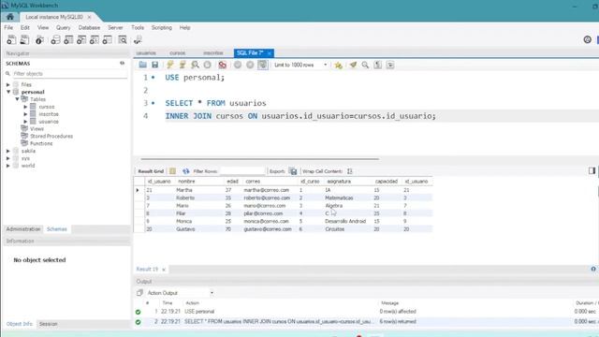Open find panel with magnifier icon
The height and width of the screenshot is (337, 599).
[365, 65]
